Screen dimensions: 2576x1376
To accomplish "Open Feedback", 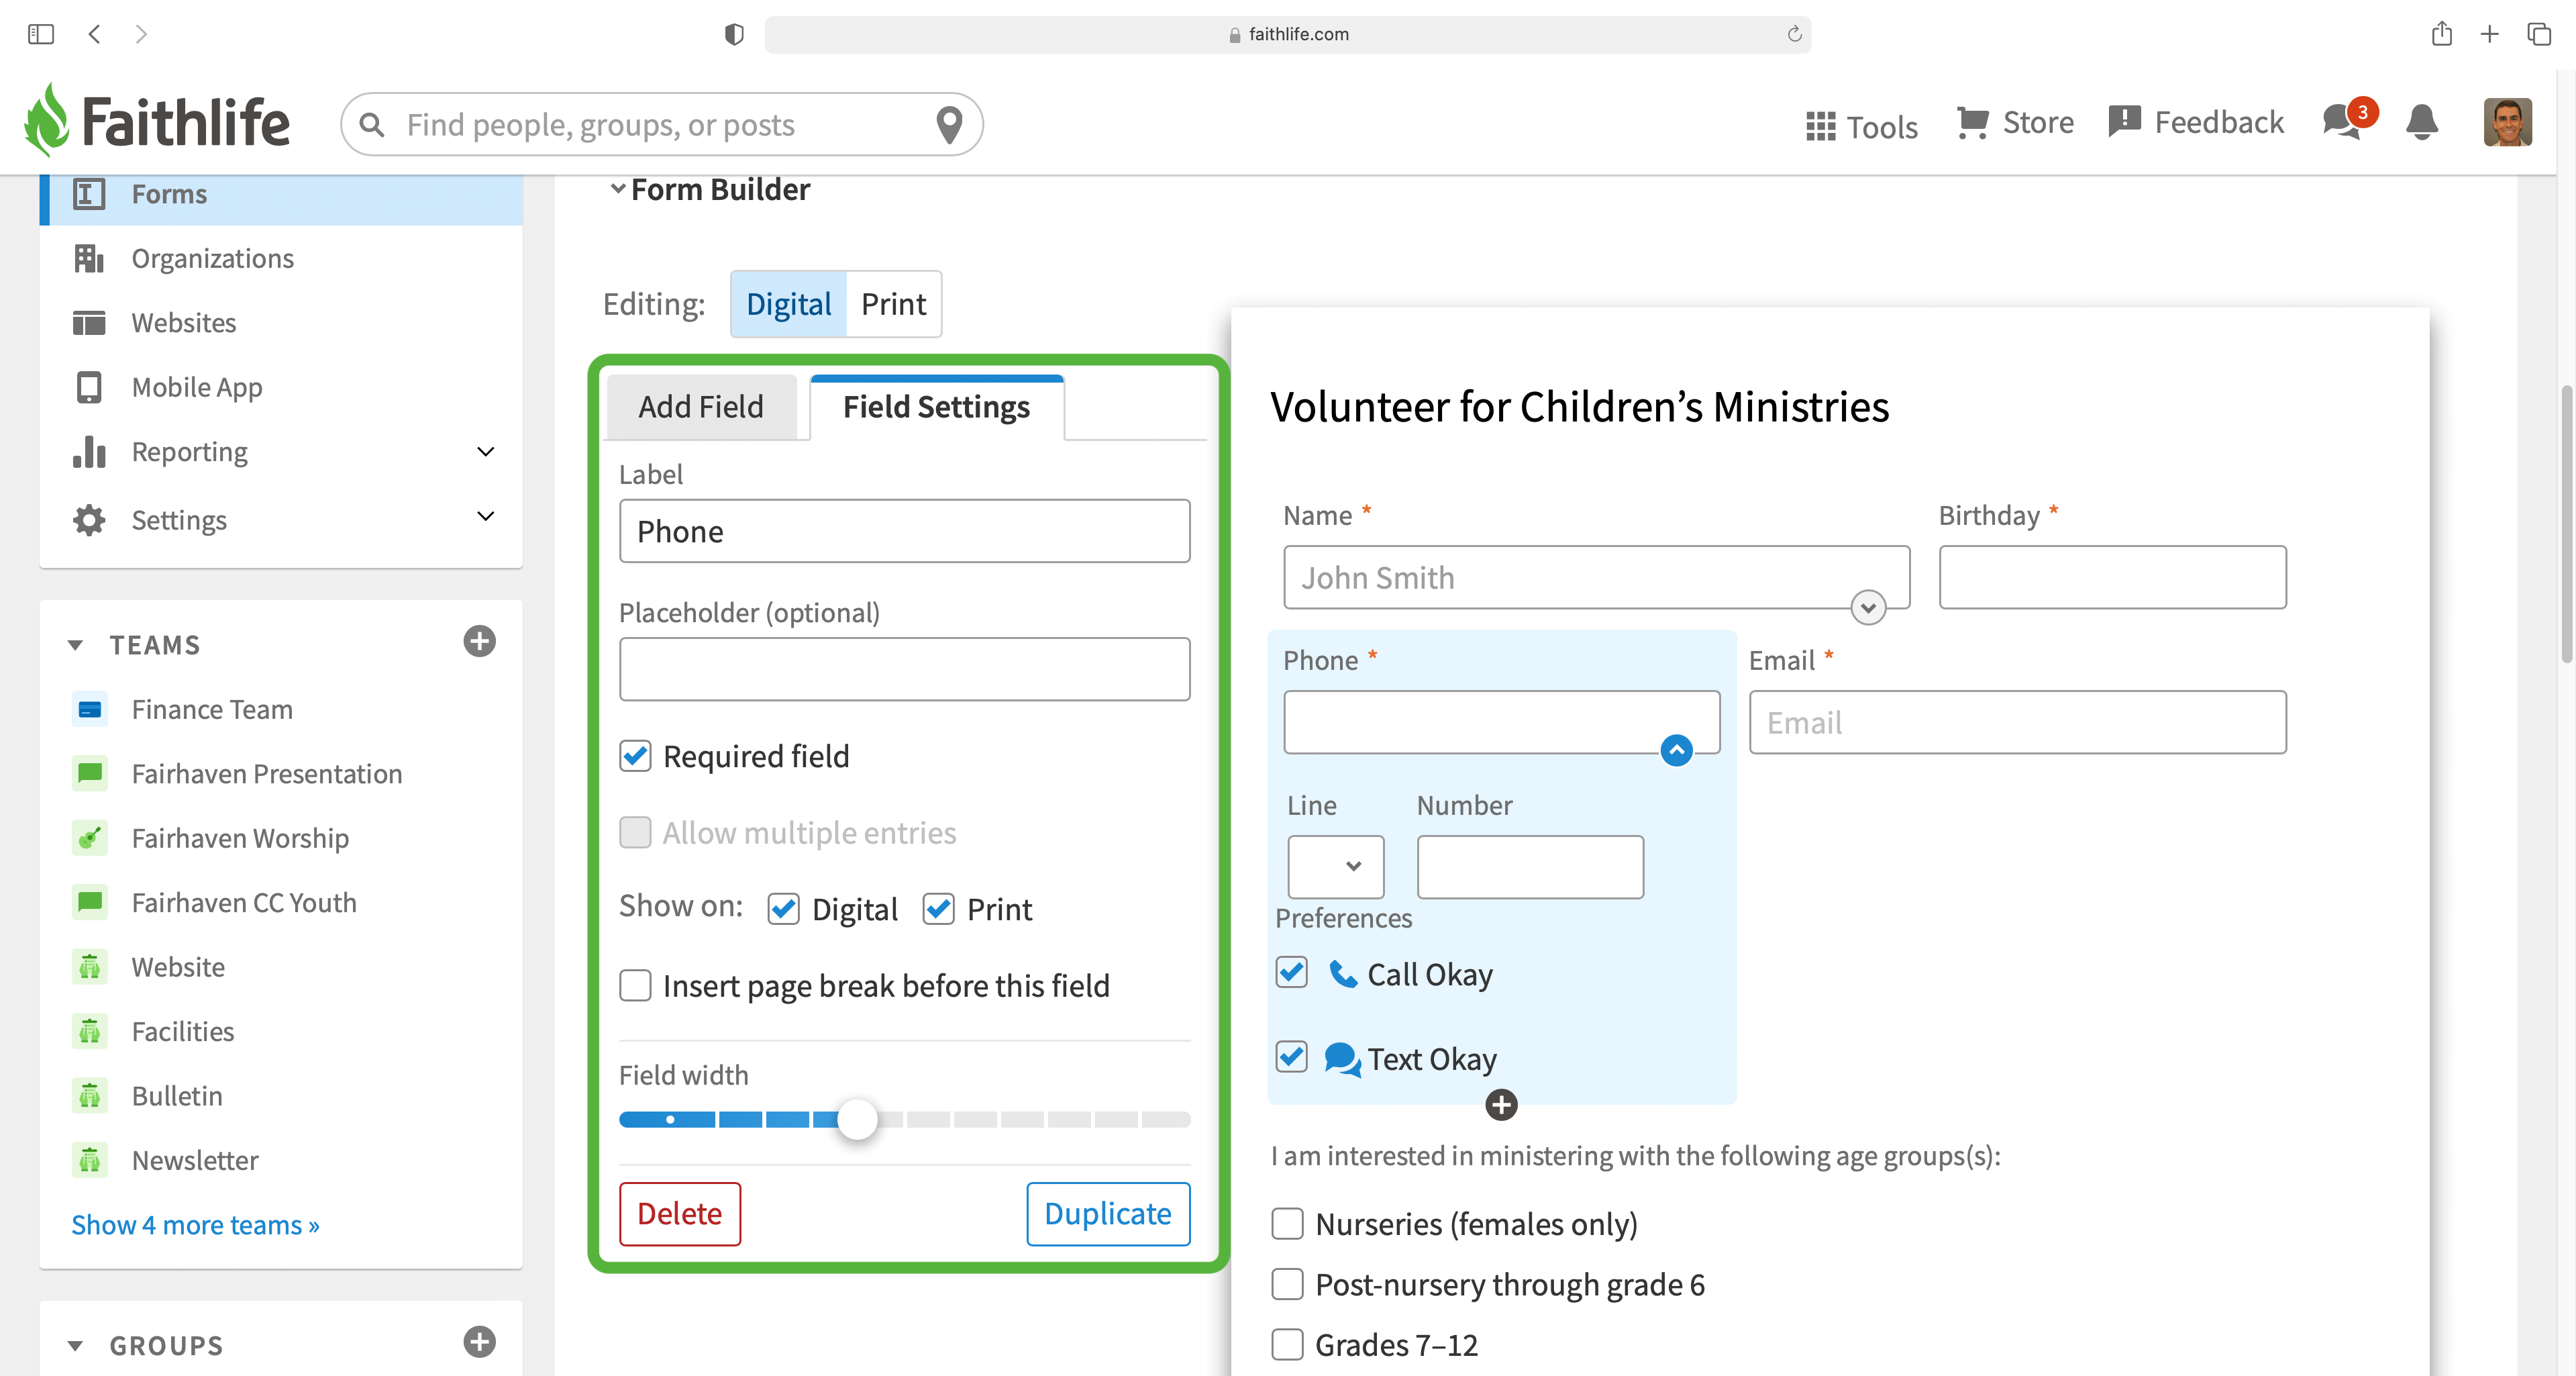I will click(x=2196, y=123).
